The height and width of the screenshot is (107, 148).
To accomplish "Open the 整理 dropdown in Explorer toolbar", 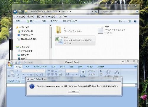I will (19, 21).
